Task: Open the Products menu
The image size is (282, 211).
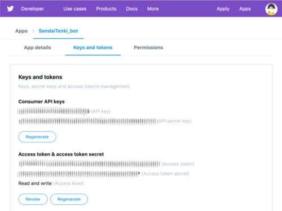Action: [106, 9]
